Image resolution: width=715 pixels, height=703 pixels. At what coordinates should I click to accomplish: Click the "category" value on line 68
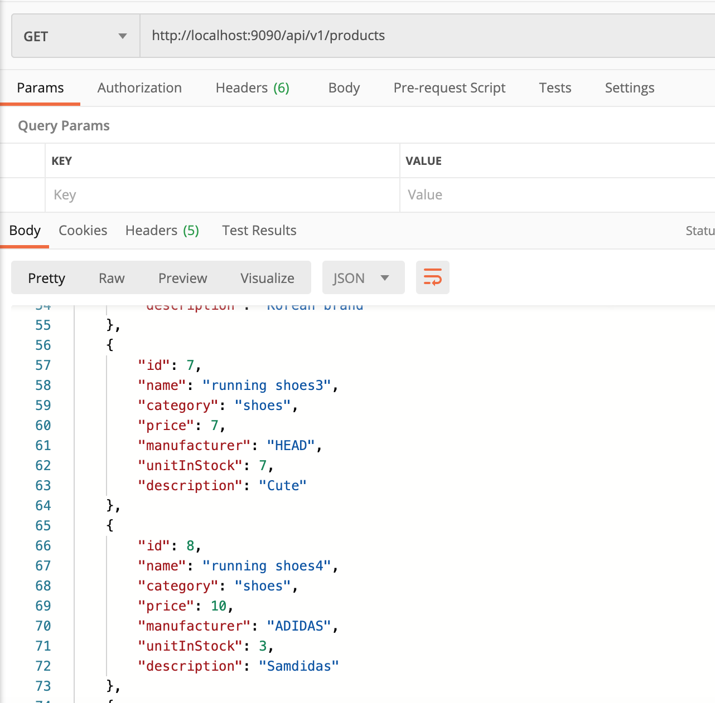(263, 586)
